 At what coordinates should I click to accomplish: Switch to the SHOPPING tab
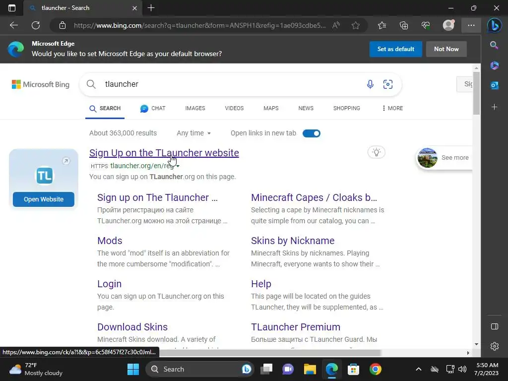(x=347, y=108)
